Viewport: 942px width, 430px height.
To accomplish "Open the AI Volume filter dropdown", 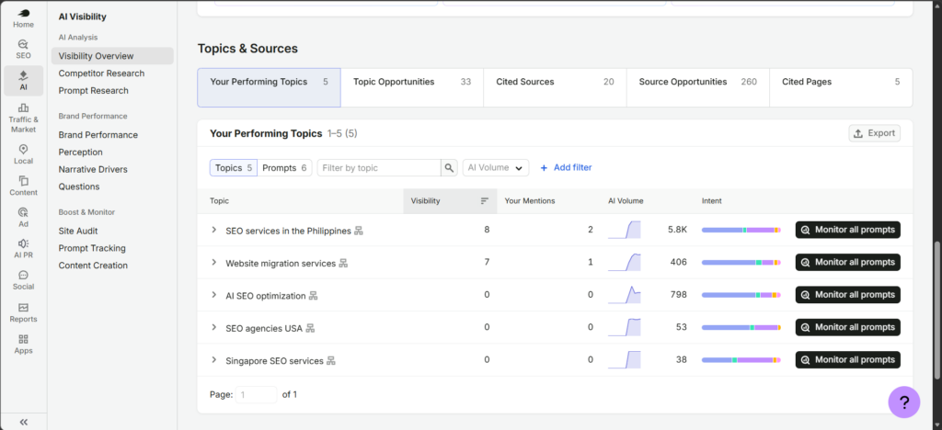I will [496, 168].
